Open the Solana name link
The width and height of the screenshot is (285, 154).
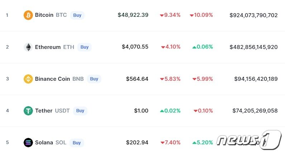coord(44,143)
